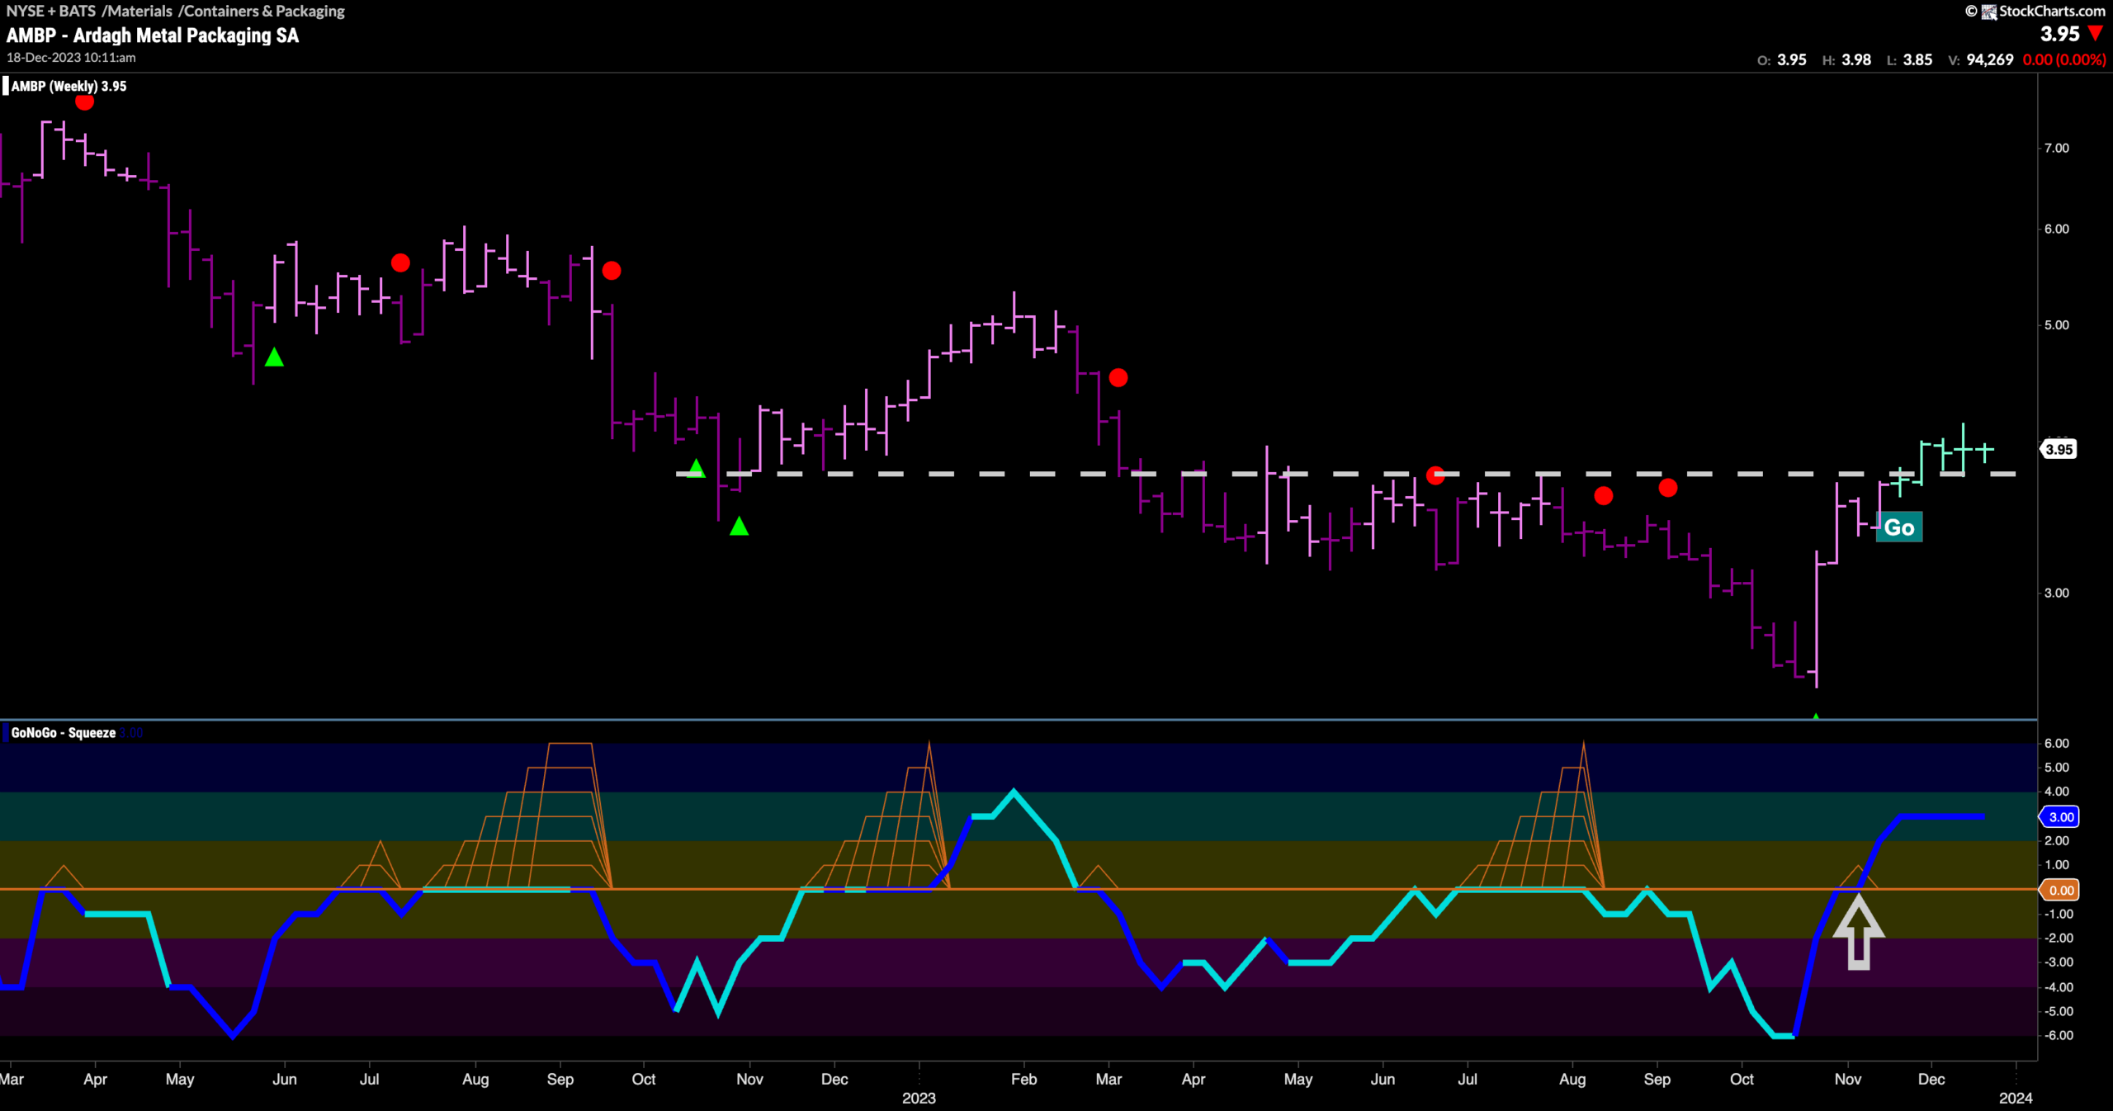Click the 2023 year marker on time axis

pyautogui.click(x=919, y=1098)
